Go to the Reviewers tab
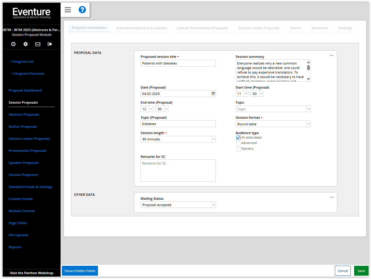 [x=320, y=28]
